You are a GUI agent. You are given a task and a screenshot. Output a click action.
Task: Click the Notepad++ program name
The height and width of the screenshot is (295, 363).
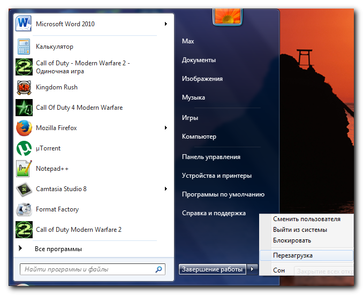52,169
